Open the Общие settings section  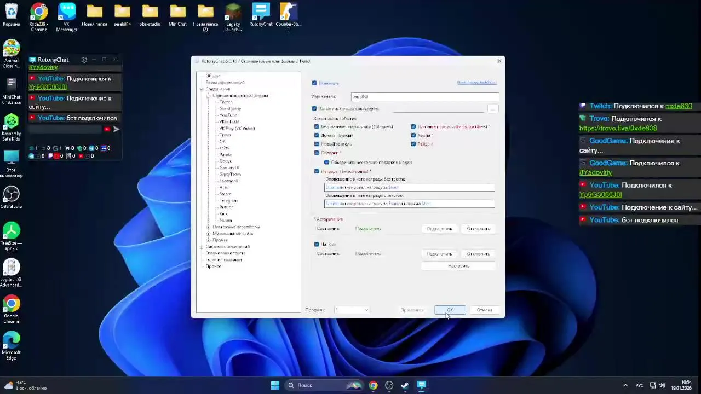coord(212,76)
